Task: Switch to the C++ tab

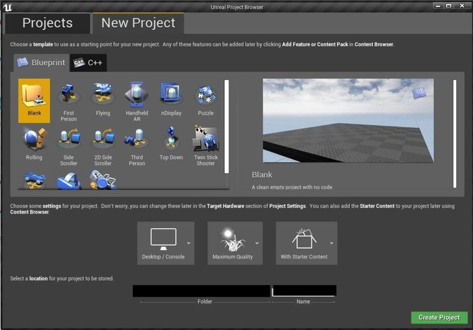Action: pos(88,63)
